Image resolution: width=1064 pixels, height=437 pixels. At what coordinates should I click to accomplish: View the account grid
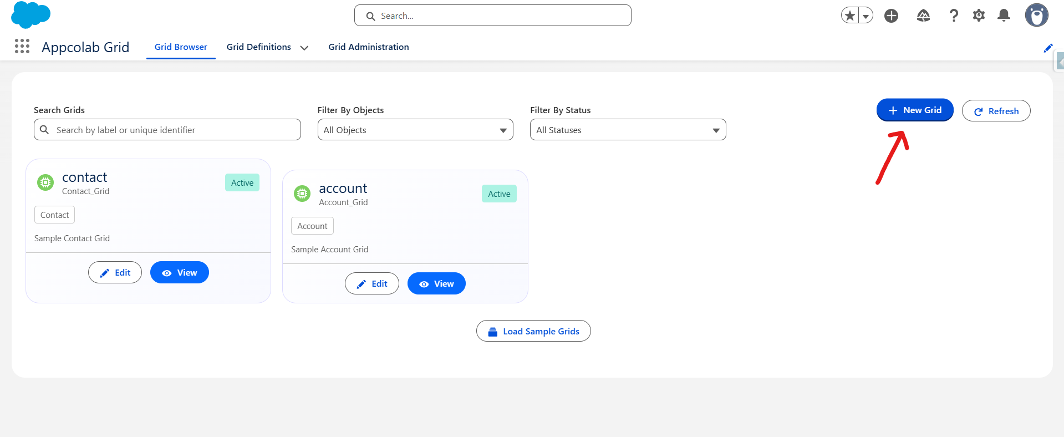436,283
